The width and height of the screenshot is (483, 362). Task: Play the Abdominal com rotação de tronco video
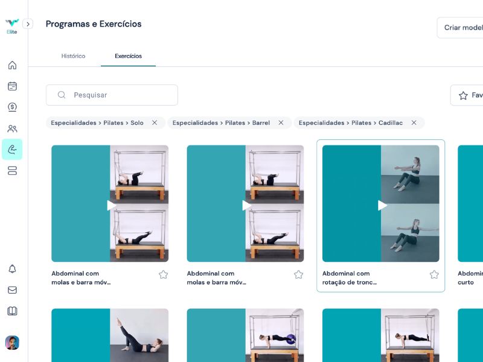(x=382, y=206)
